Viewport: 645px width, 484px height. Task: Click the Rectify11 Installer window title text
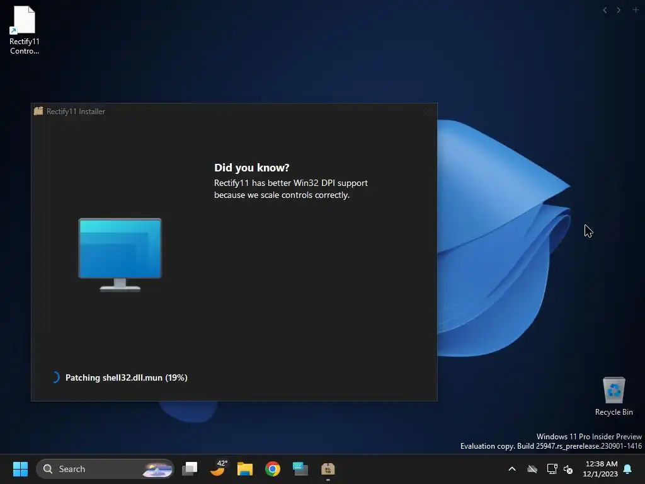76,111
